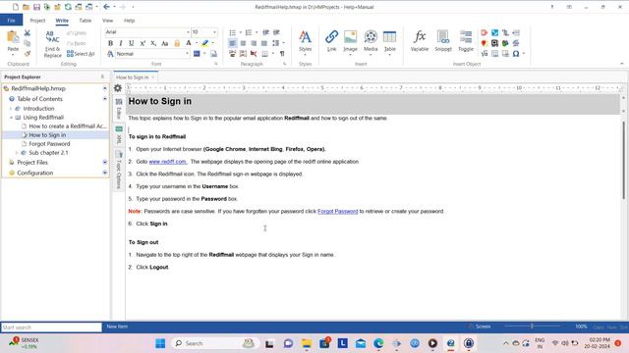
Task: Open the Arial font name dropdown
Action: pos(188,32)
